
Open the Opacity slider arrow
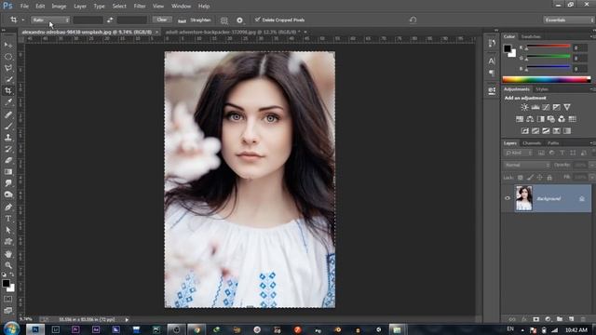coord(591,165)
